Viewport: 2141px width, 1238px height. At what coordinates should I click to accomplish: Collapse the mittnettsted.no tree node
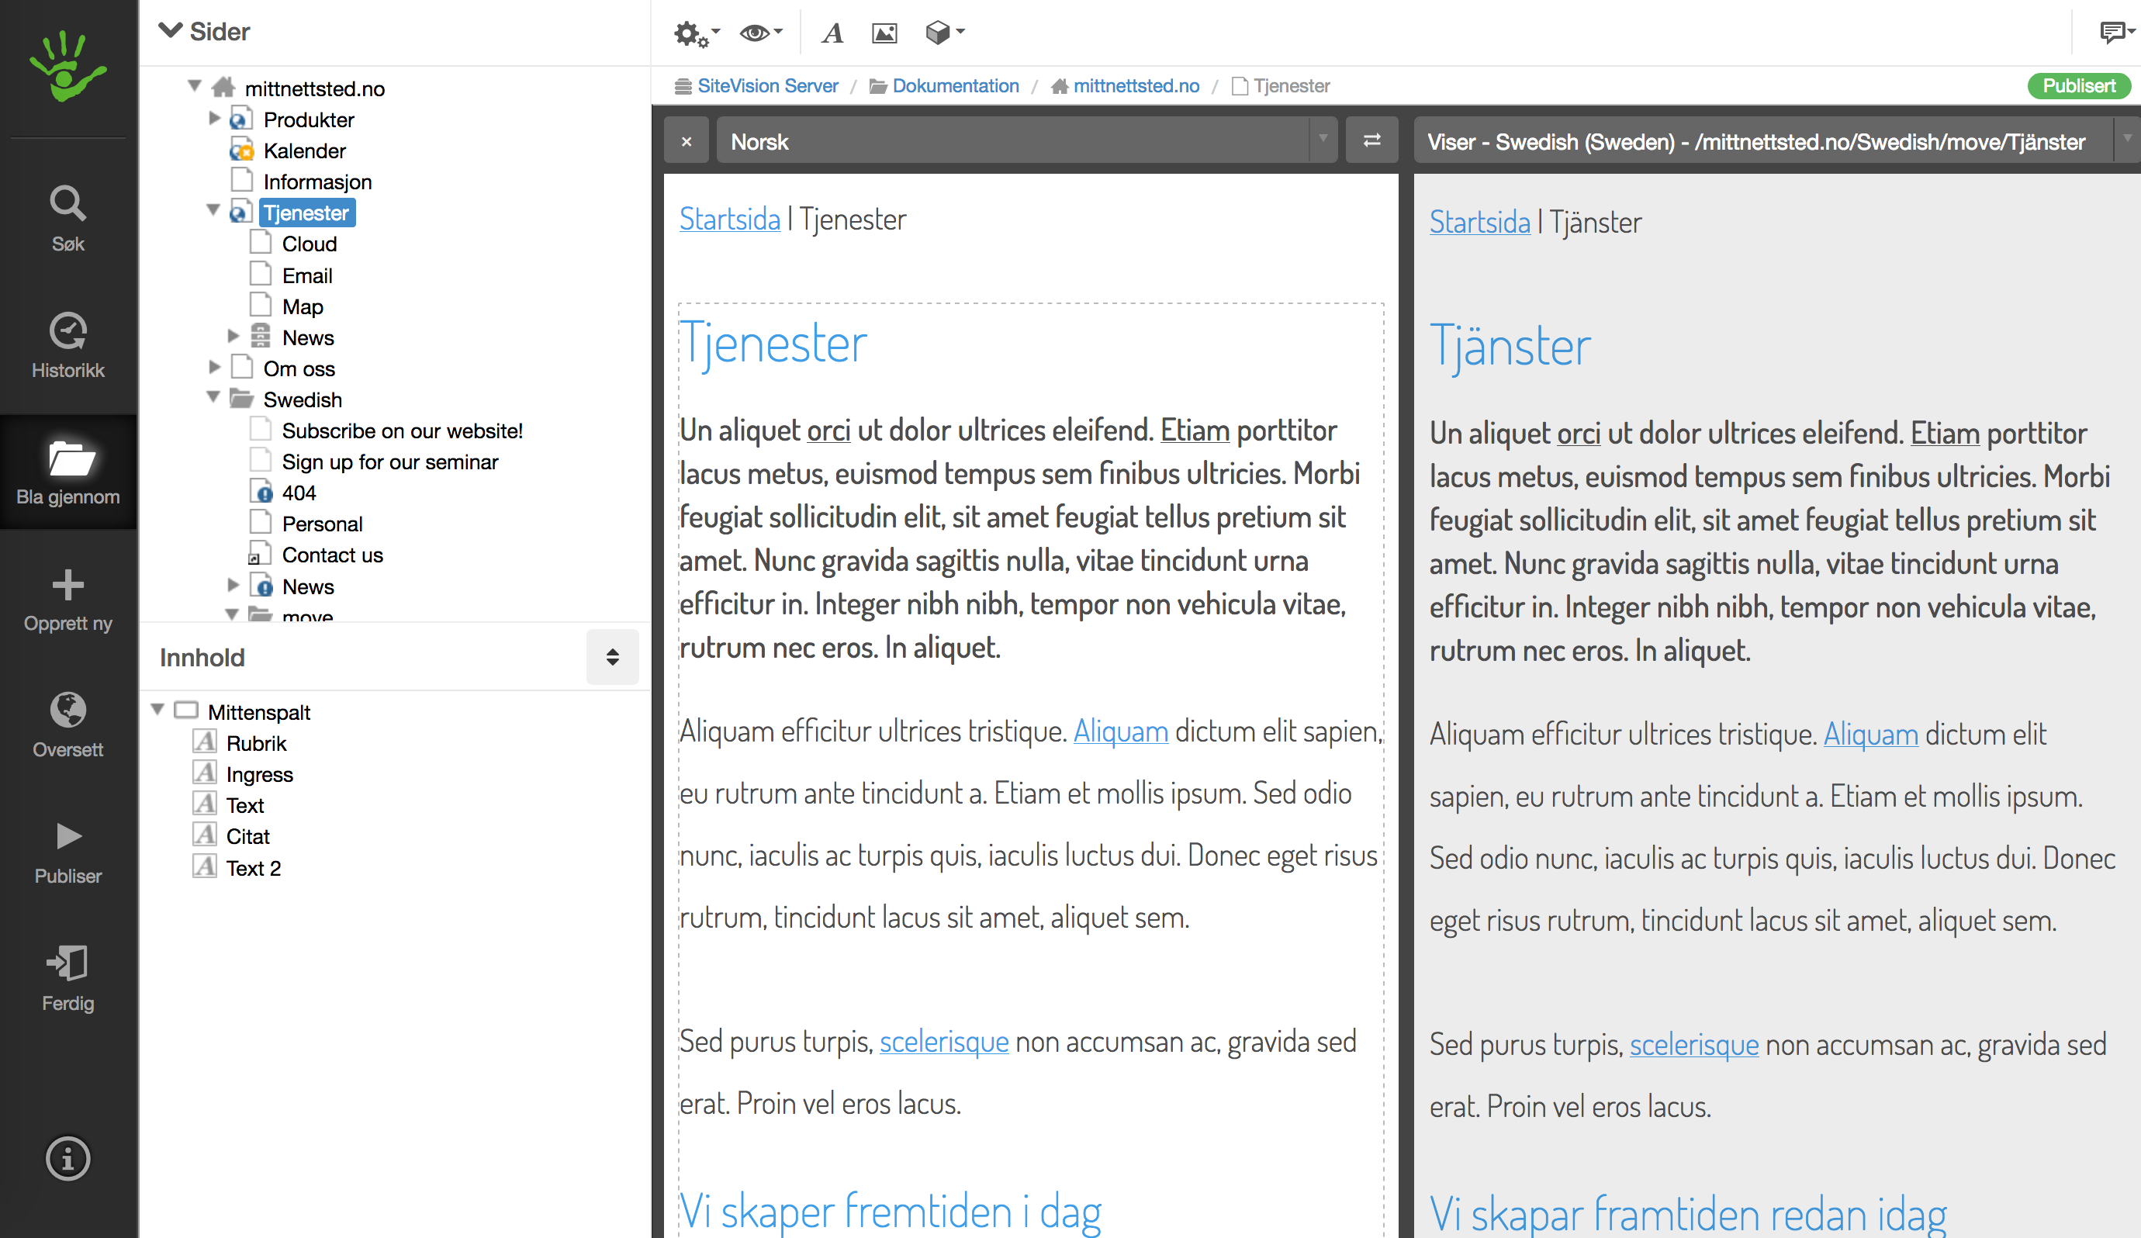(x=195, y=87)
